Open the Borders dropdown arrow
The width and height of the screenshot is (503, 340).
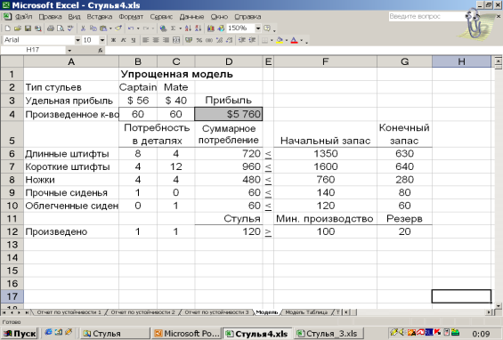272,40
